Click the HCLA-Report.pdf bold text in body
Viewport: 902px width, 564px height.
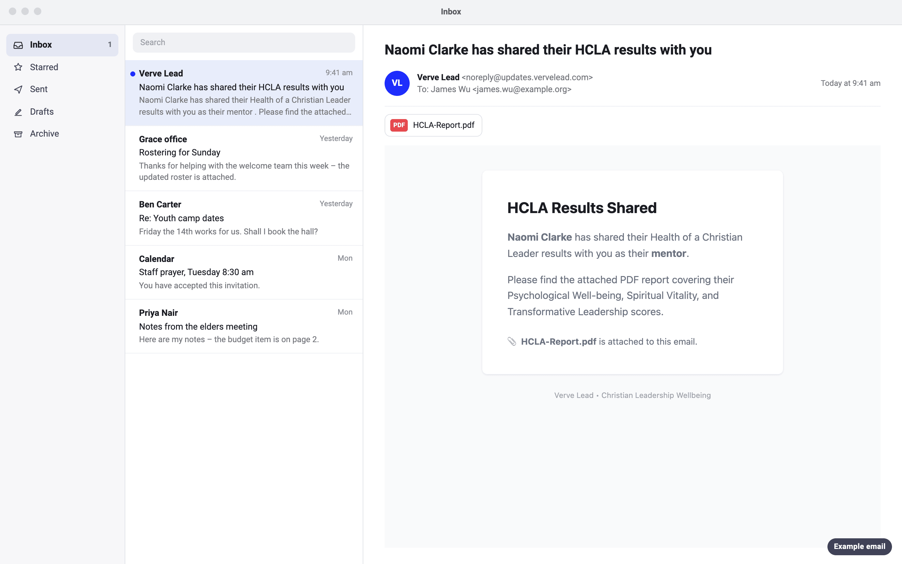pos(558,342)
